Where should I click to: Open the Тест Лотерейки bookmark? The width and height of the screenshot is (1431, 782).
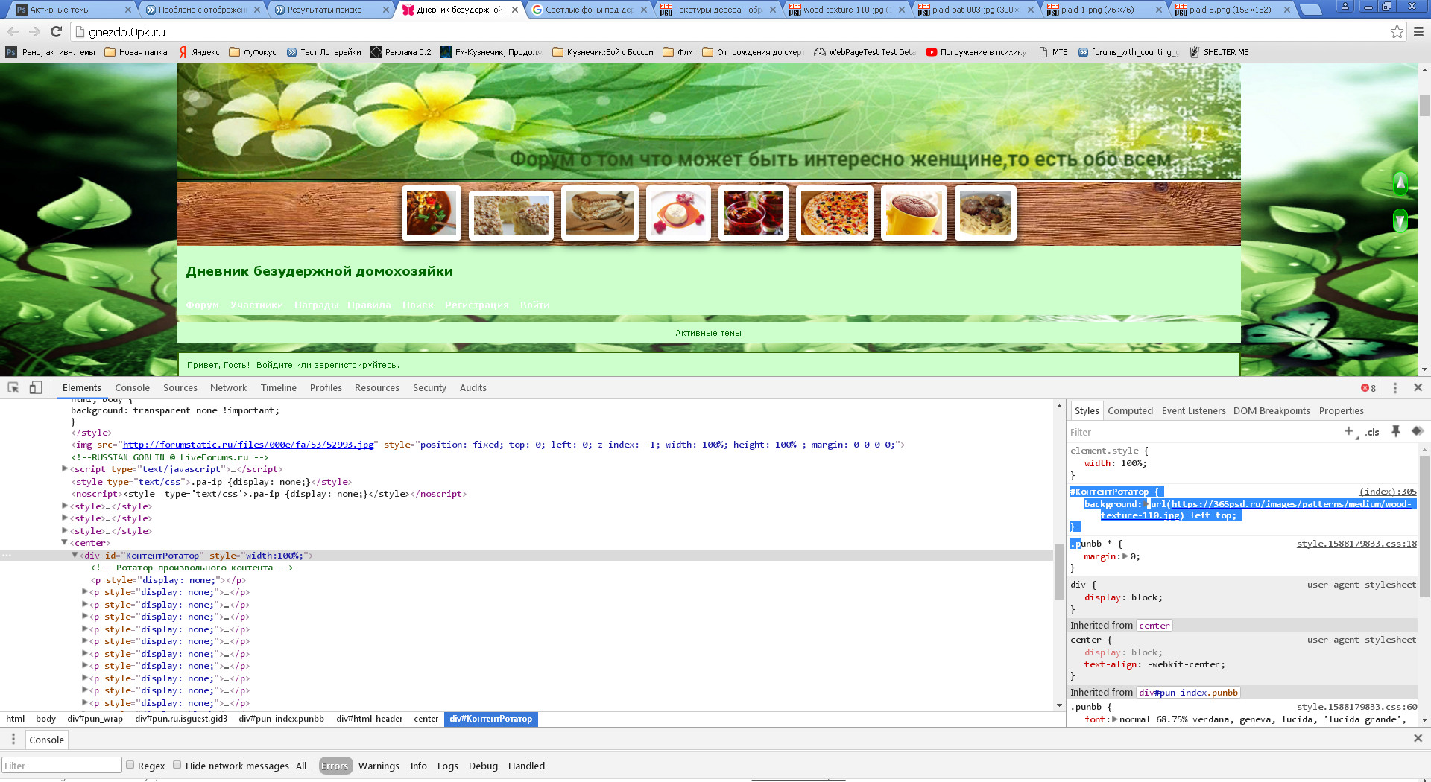tap(323, 52)
